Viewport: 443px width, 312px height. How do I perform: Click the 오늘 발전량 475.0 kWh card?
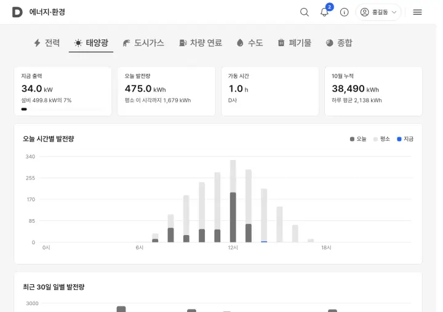click(x=166, y=91)
